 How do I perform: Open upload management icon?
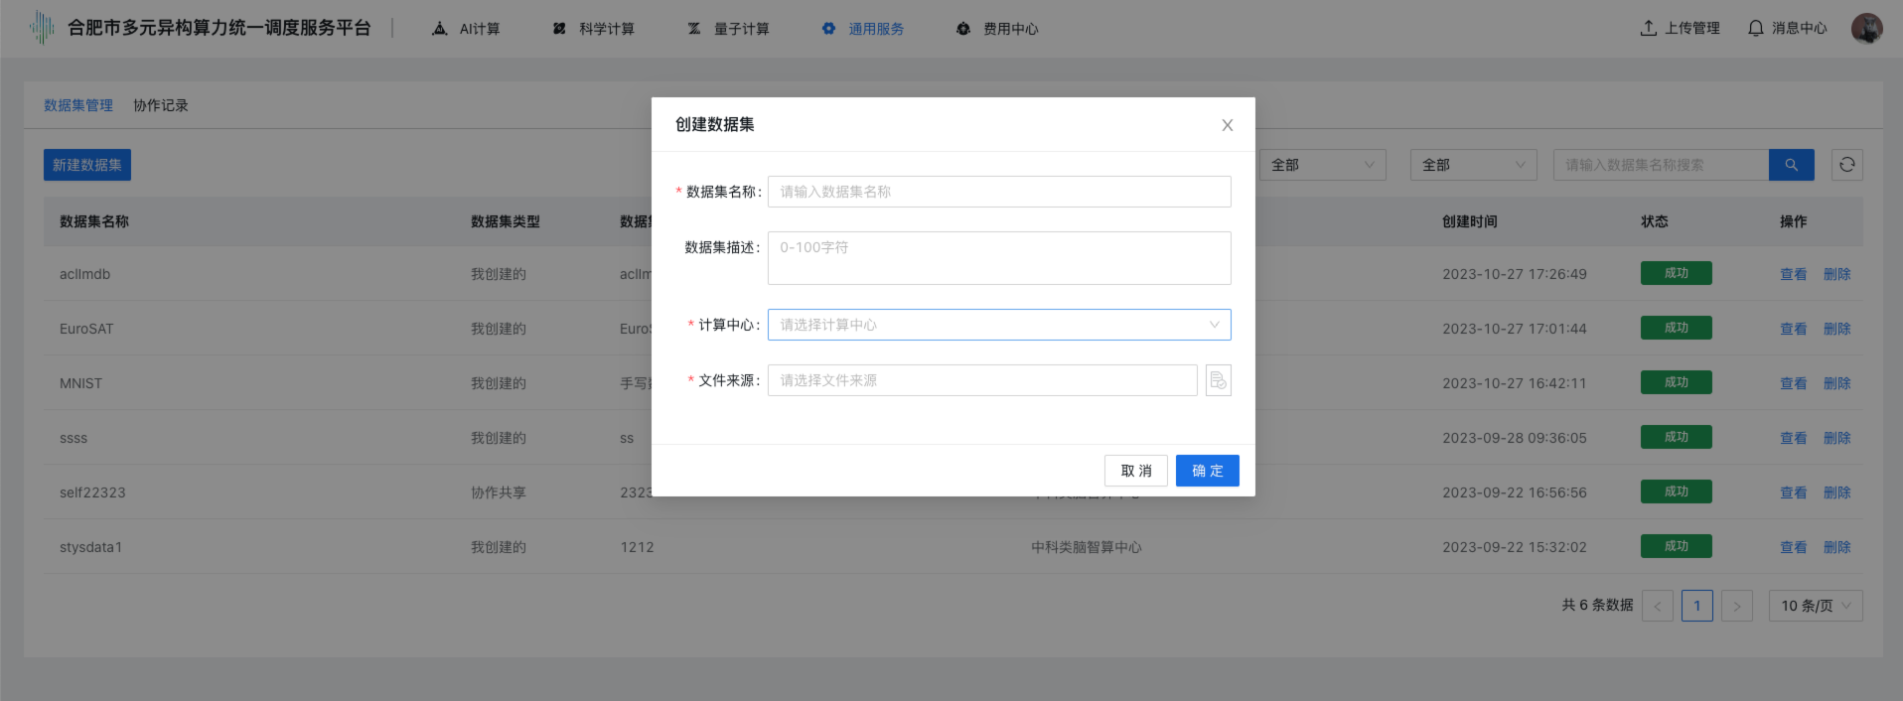click(1648, 29)
